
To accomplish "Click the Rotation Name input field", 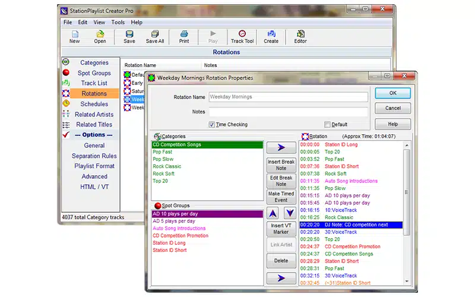I will [x=288, y=97].
